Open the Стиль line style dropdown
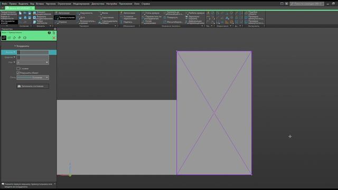This screenshot has height=190, width=338. tap(47, 78)
